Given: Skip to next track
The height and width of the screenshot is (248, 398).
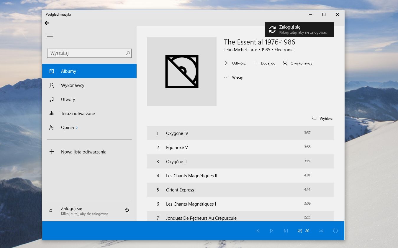Looking at the screenshot, I should tap(286, 231).
